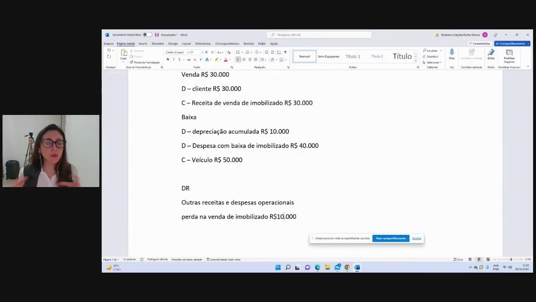Image resolution: width=536 pixels, height=302 pixels.
Task: Click the sort A-Z icon
Action: tap(279, 52)
